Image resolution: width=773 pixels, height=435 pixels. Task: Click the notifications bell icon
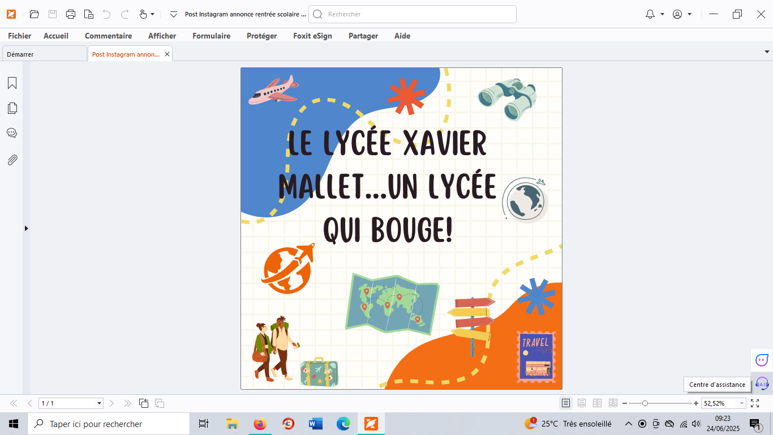[650, 14]
